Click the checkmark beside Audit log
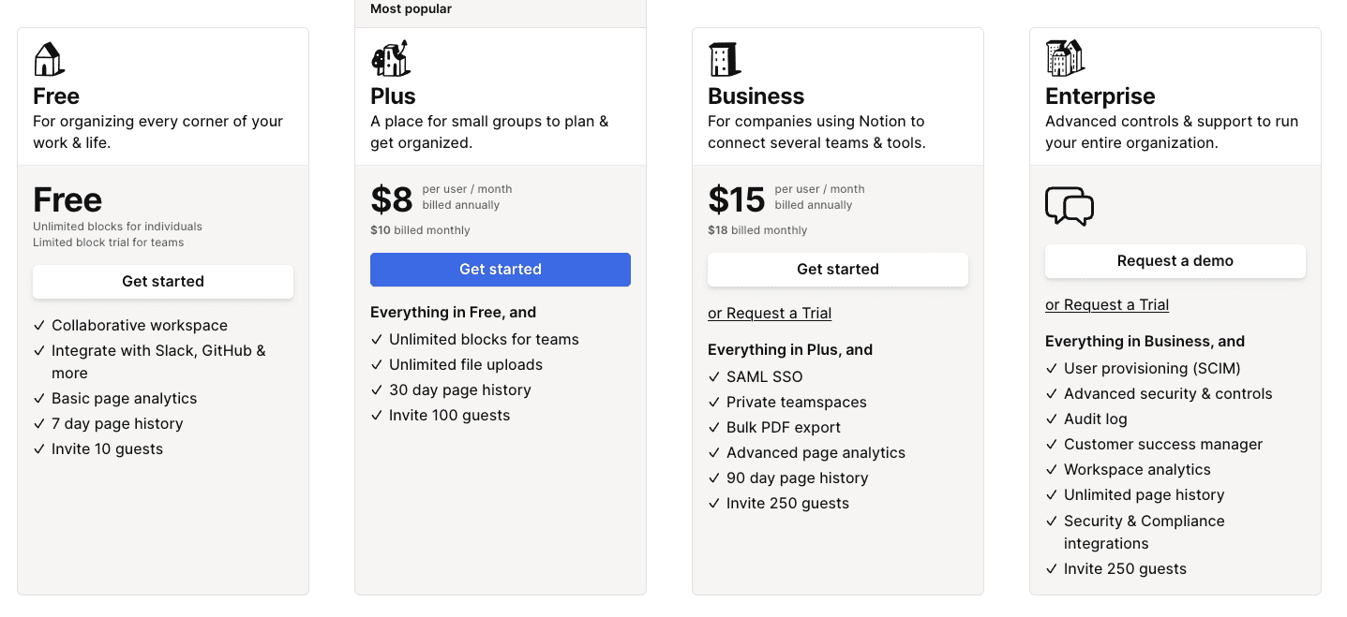The width and height of the screenshot is (1347, 617). point(1051,419)
